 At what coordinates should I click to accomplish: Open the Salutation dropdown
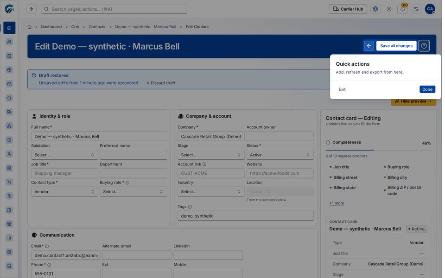64,155
